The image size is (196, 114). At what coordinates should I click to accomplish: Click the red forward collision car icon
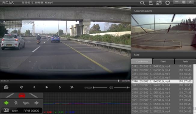click(x=22, y=95)
